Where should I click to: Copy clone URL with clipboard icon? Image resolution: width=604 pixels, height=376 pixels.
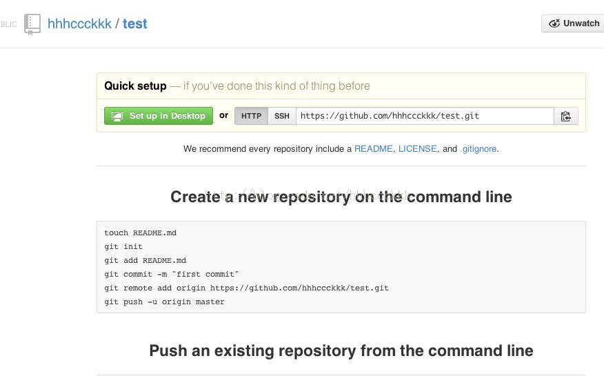coord(566,116)
